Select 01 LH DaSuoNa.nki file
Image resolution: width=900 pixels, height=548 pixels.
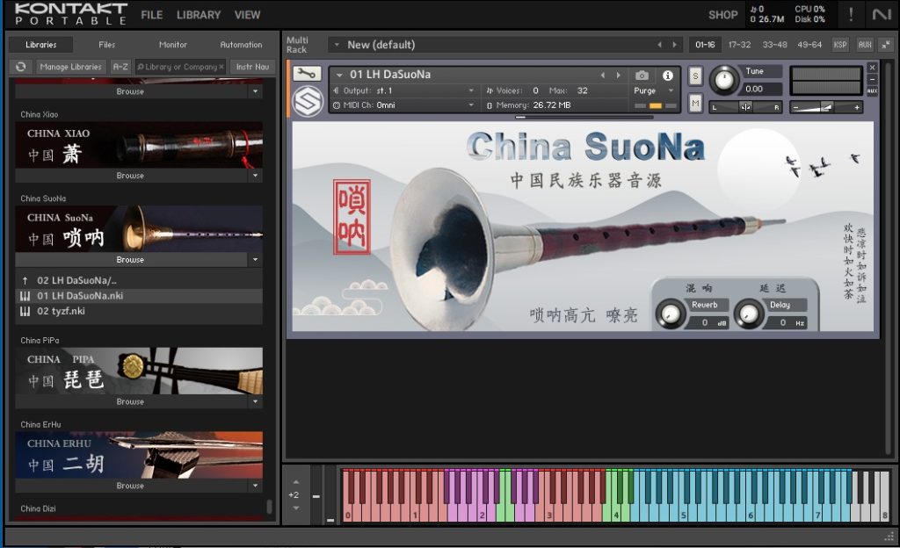click(x=139, y=296)
